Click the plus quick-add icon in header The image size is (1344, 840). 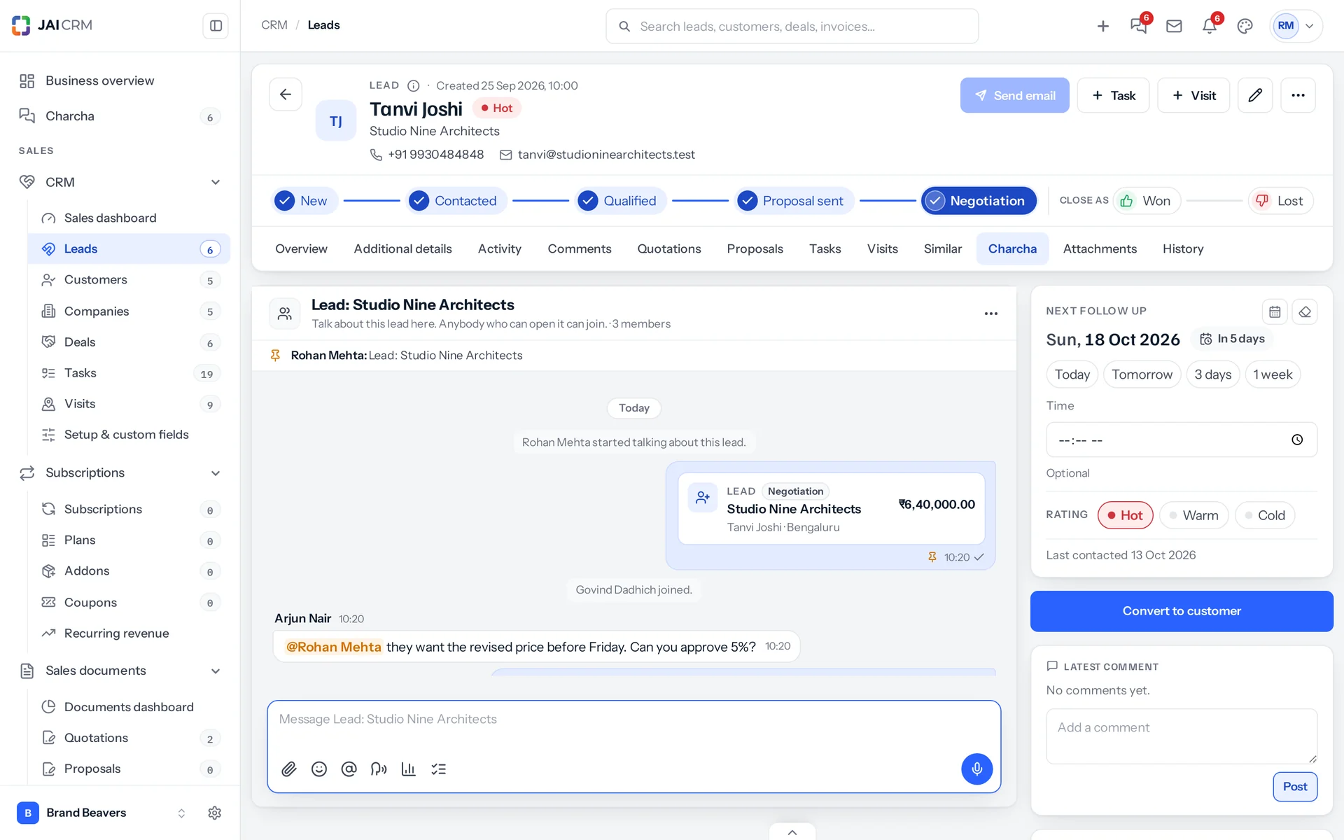(1103, 26)
